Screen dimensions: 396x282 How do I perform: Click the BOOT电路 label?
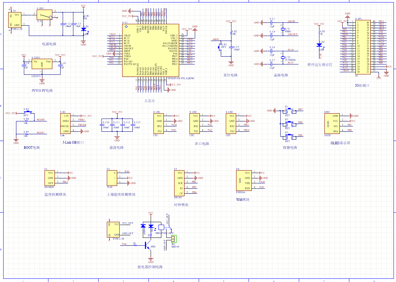point(32,147)
